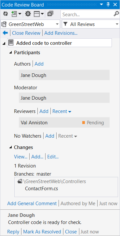Add a reviewer via Add link
120x236 pixels.
[x=44, y=111]
